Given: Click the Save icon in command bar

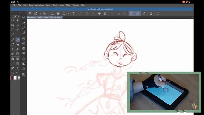Looking at the screenshot, I should (x=64, y=13).
